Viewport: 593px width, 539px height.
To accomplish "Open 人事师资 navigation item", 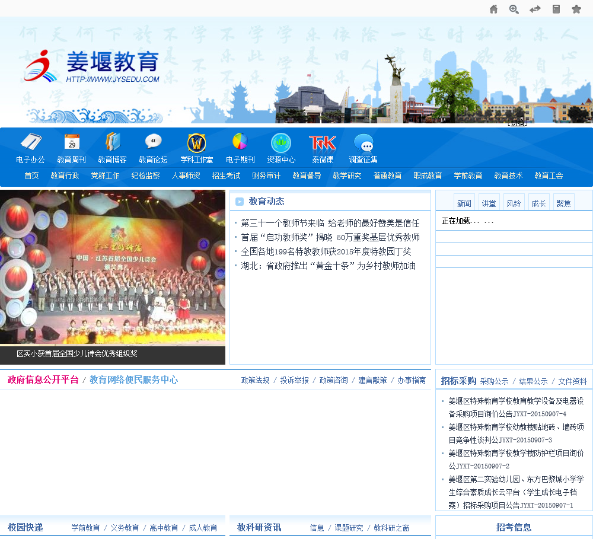I will [x=186, y=176].
